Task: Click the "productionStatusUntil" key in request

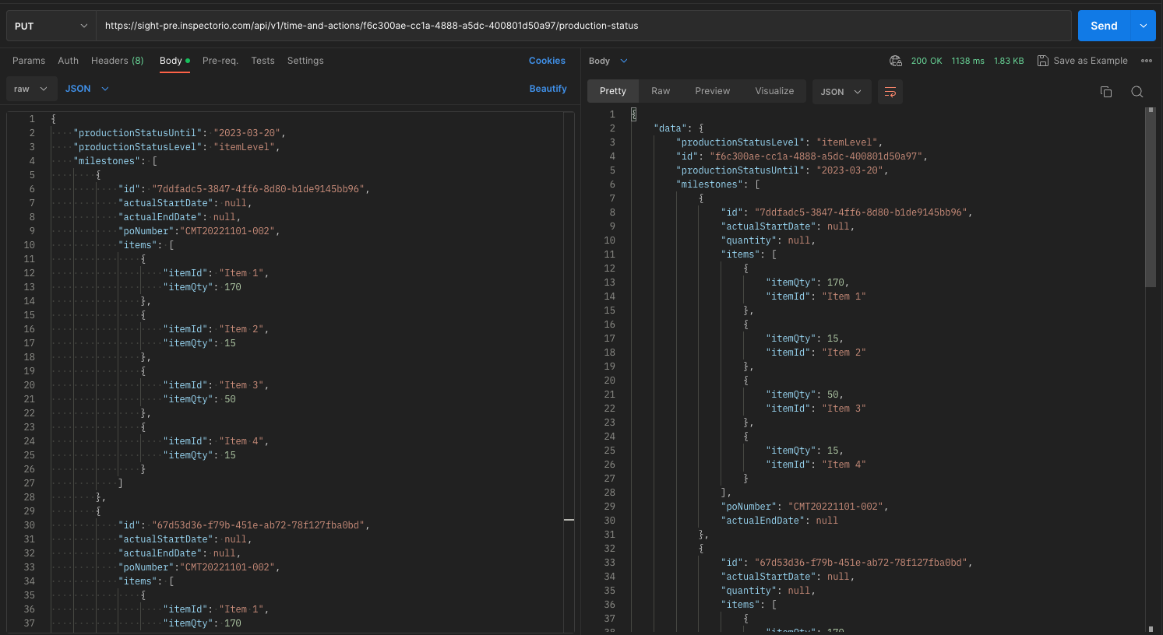Action: point(138,133)
